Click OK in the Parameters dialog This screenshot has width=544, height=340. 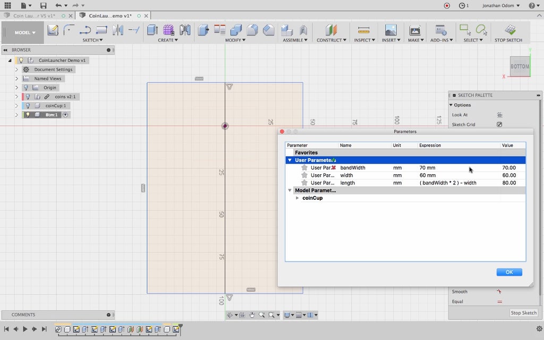[x=509, y=272]
